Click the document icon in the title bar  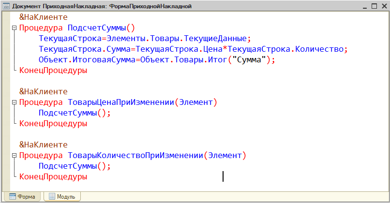(x=6, y=6)
